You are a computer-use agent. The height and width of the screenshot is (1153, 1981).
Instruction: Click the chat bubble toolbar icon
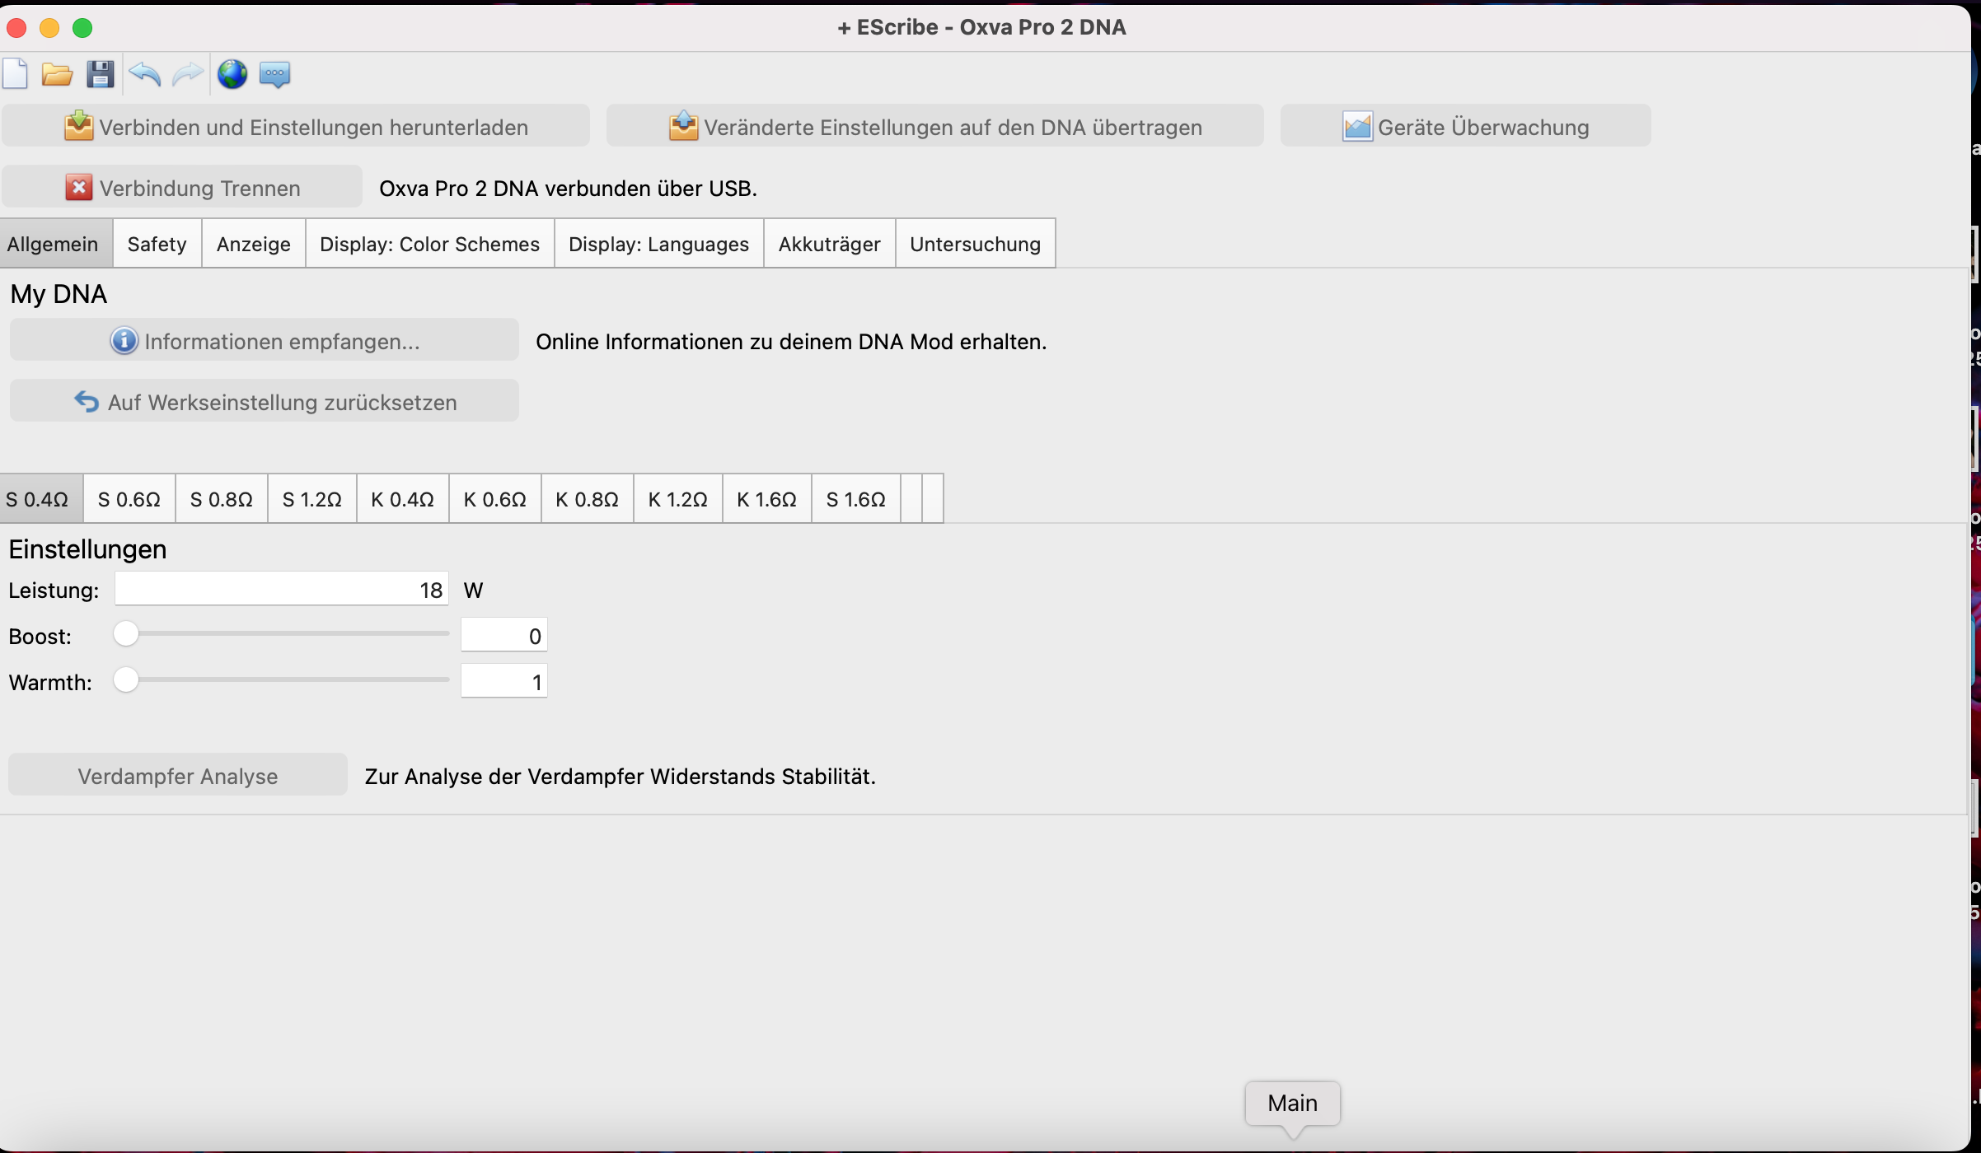coord(274,75)
